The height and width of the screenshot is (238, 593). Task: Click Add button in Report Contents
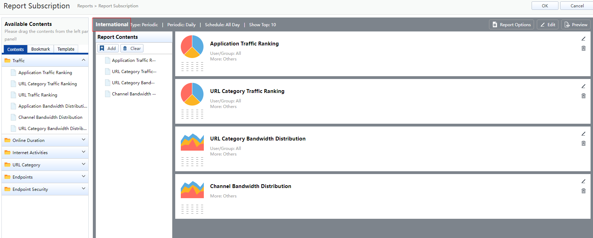108,49
